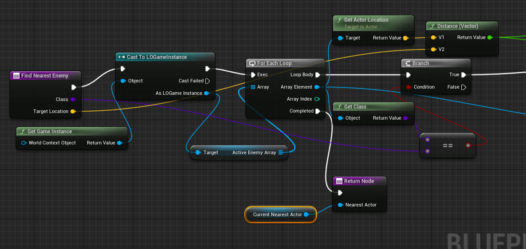Select the Distance (Vector) node header

462,26
